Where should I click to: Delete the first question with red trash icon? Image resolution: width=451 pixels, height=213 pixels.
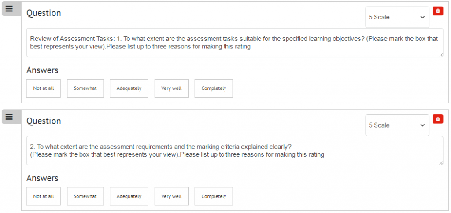coord(438,11)
